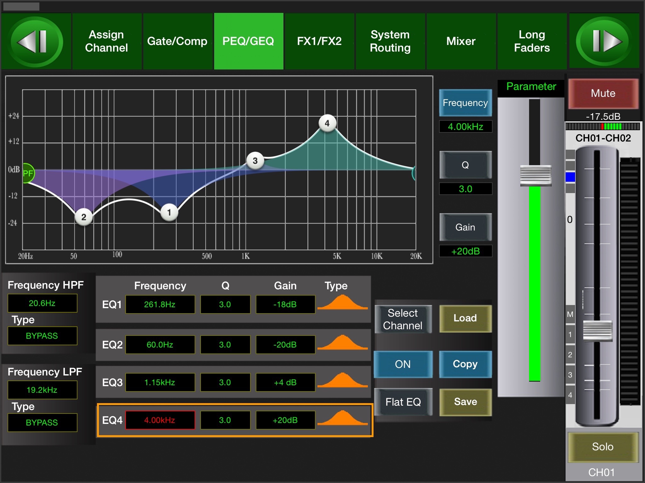Select EQ3 gain +4 dB field

pos(285,382)
